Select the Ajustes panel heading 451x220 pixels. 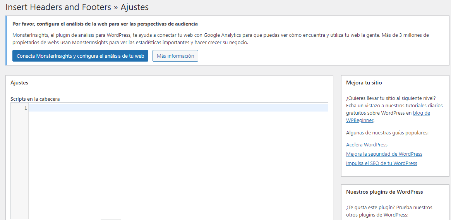click(x=19, y=82)
